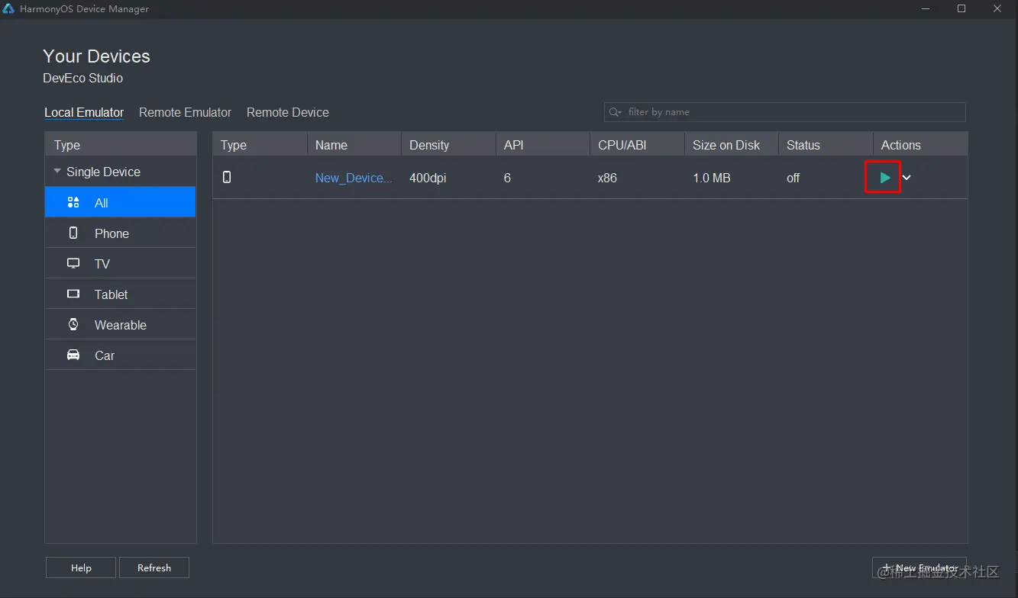Sort by the Name column header

click(354, 145)
